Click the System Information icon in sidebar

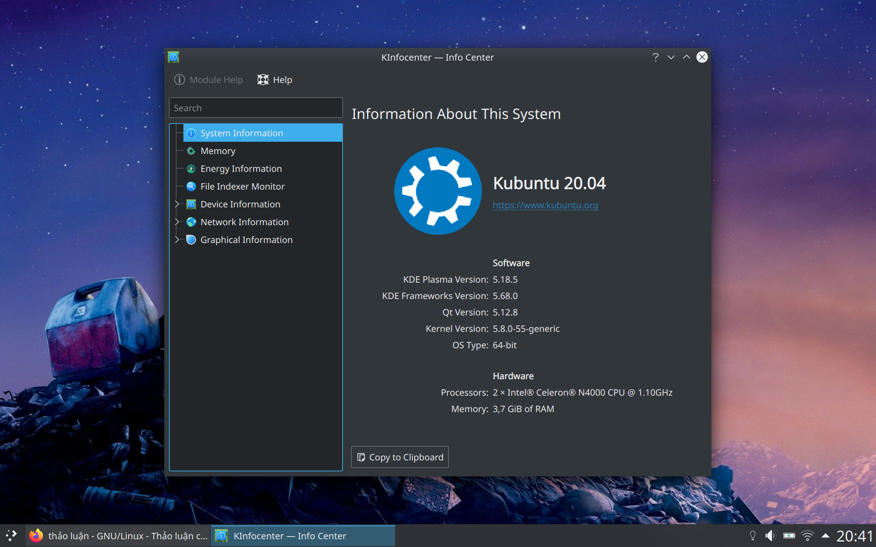click(x=191, y=133)
